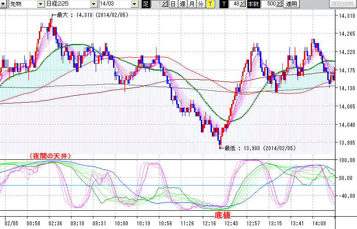Switch to 週 weekly timeframe
This screenshot has width=357, height=229.
182,4
